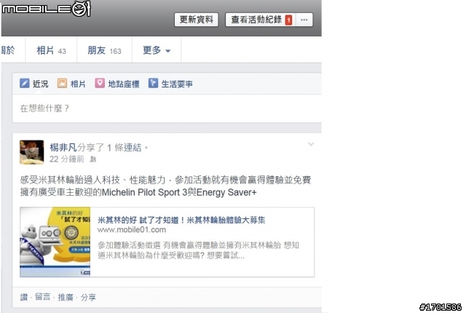Click the 楊非凡 profile name link
466x313 pixels.
(x=63, y=147)
